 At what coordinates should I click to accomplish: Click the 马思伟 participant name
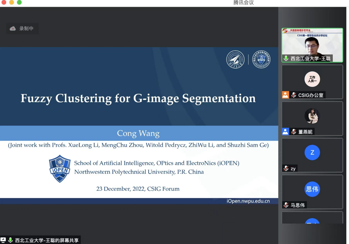pyautogui.click(x=298, y=205)
